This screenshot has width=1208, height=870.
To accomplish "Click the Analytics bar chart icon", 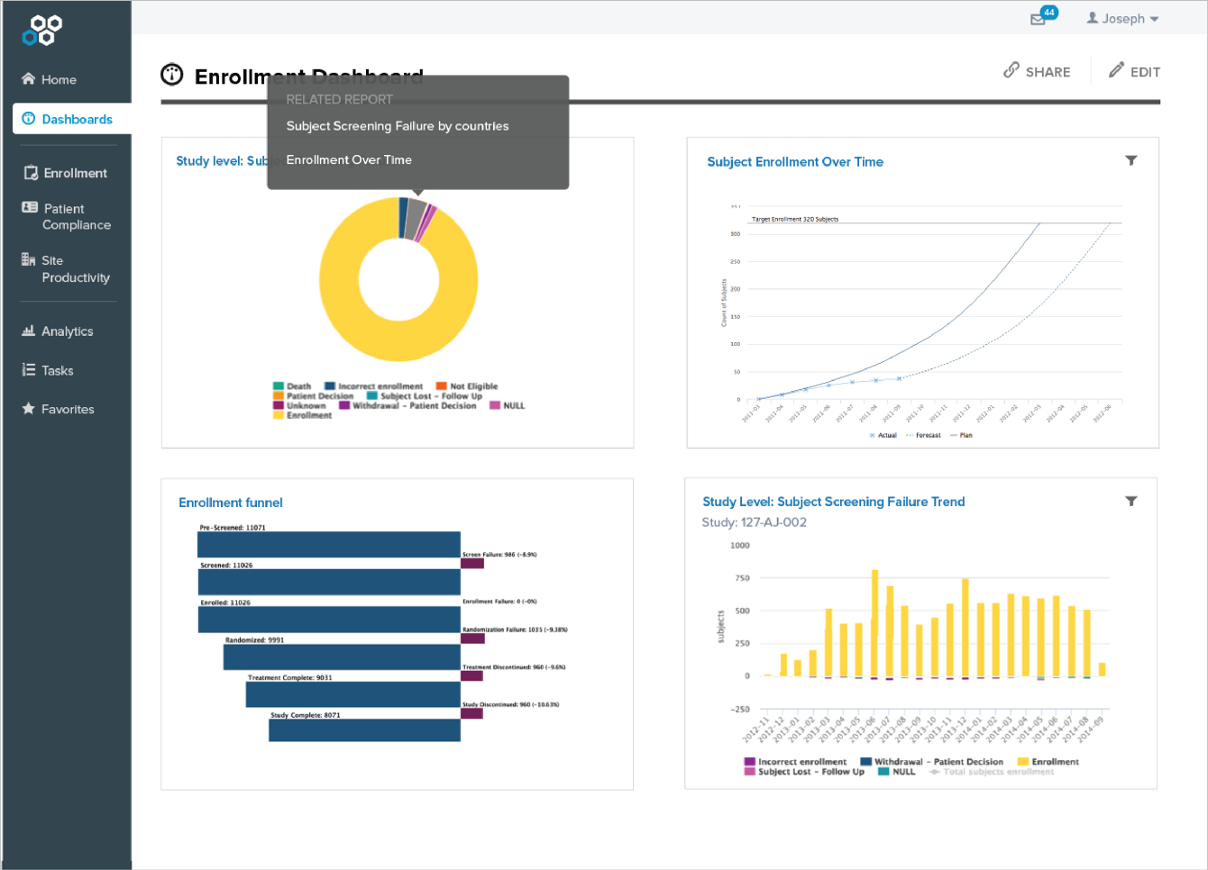I will click(29, 331).
